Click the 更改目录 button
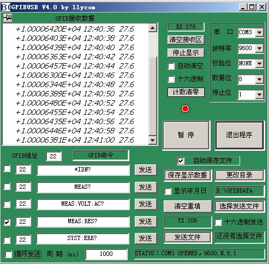 click(x=239, y=175)
